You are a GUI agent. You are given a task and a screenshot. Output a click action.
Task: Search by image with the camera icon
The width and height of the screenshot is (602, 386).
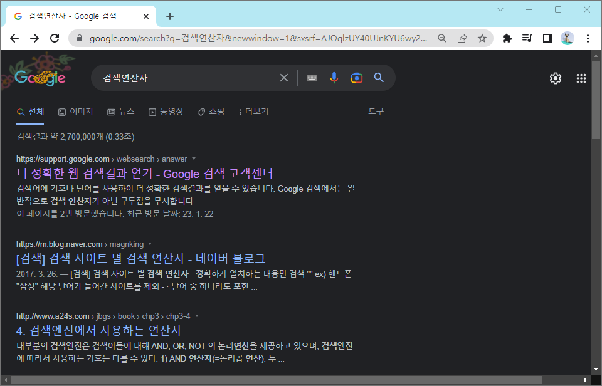[x=357, y=78]
